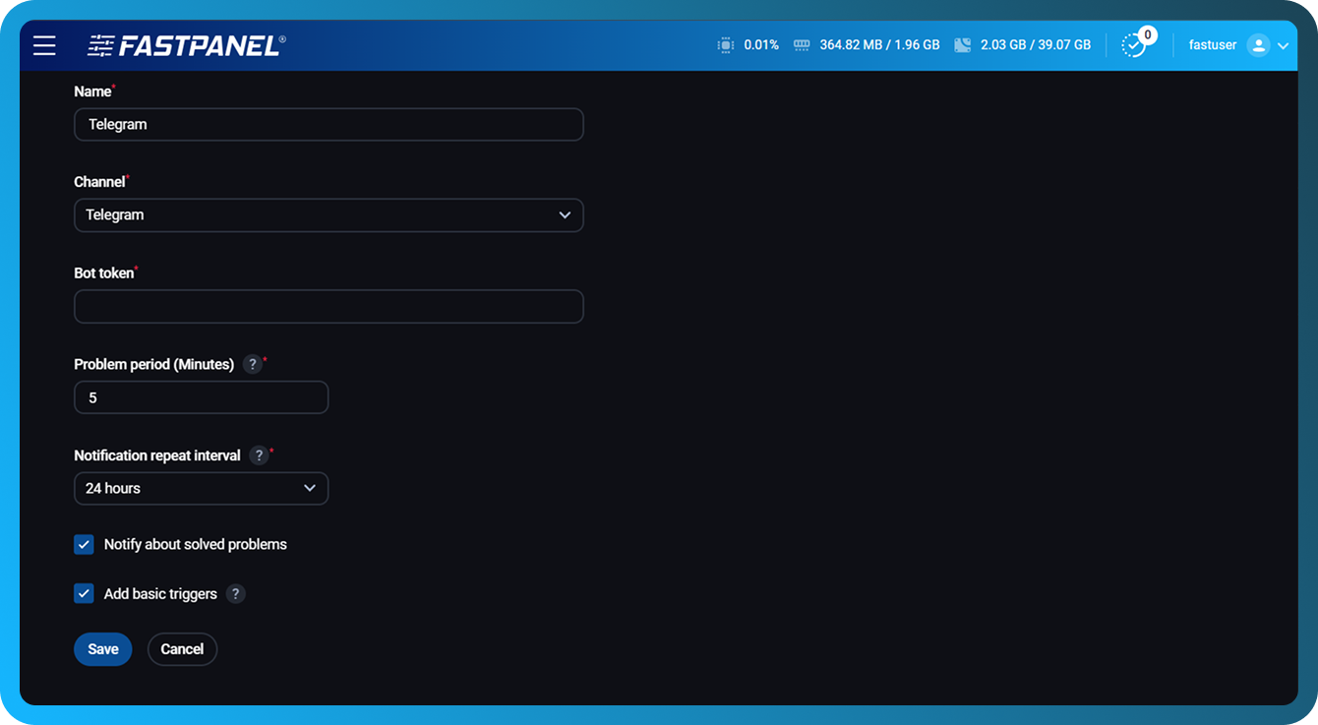
Task: Focus the Name field containing Telegram
Action: 329,125
